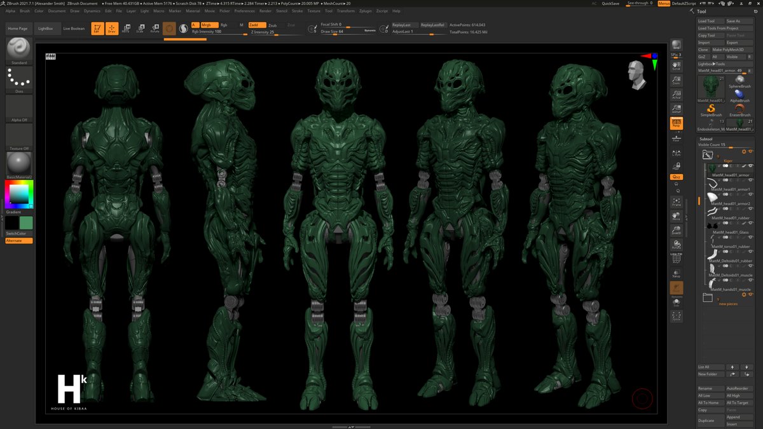Open the Zplugin menu

pyautogui.click(x=366, y=11)
